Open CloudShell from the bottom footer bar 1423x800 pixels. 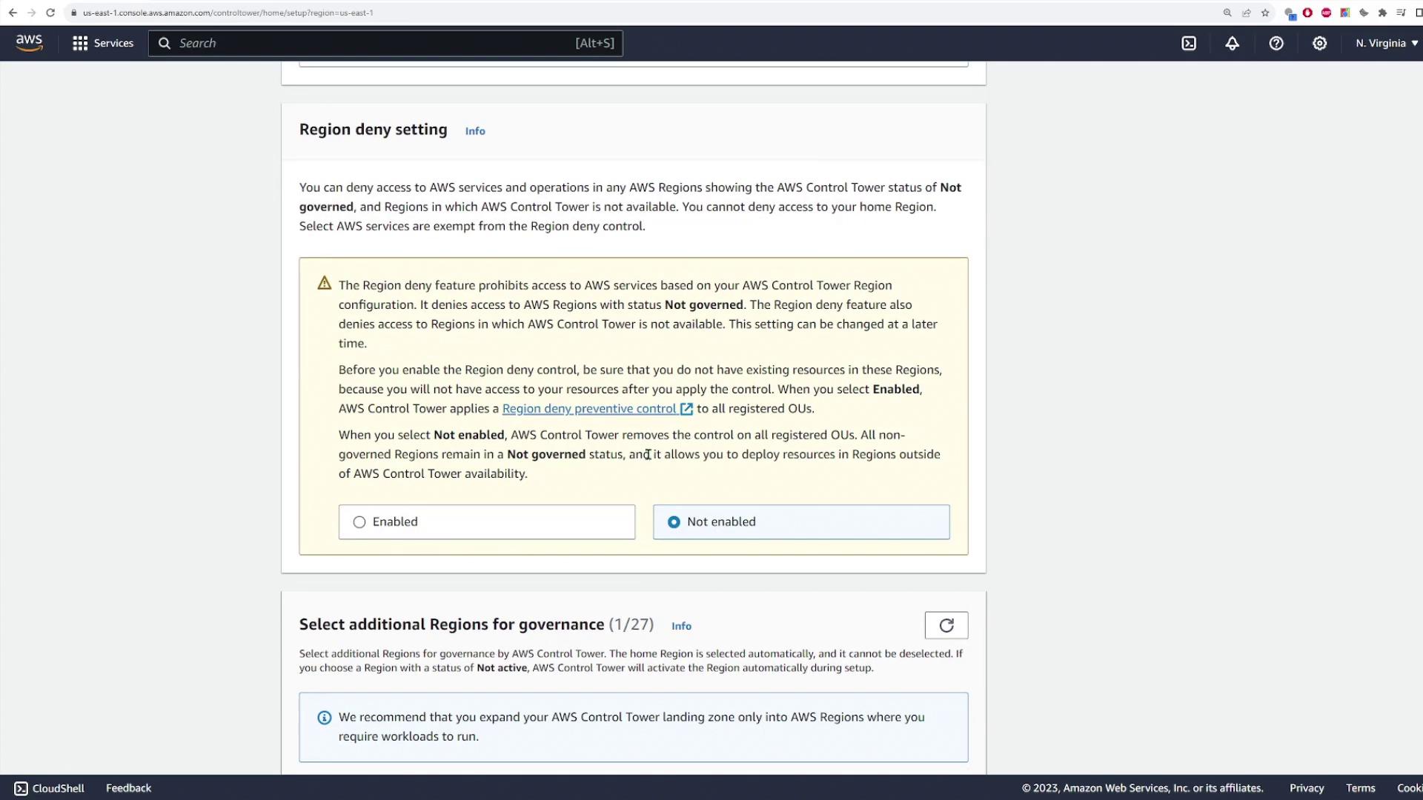click(49, 788)
